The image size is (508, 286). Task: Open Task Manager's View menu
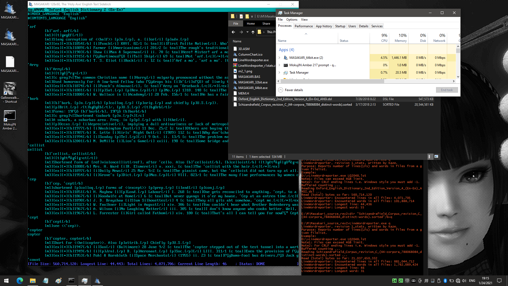pyautogui.click(x=304, y=20)
